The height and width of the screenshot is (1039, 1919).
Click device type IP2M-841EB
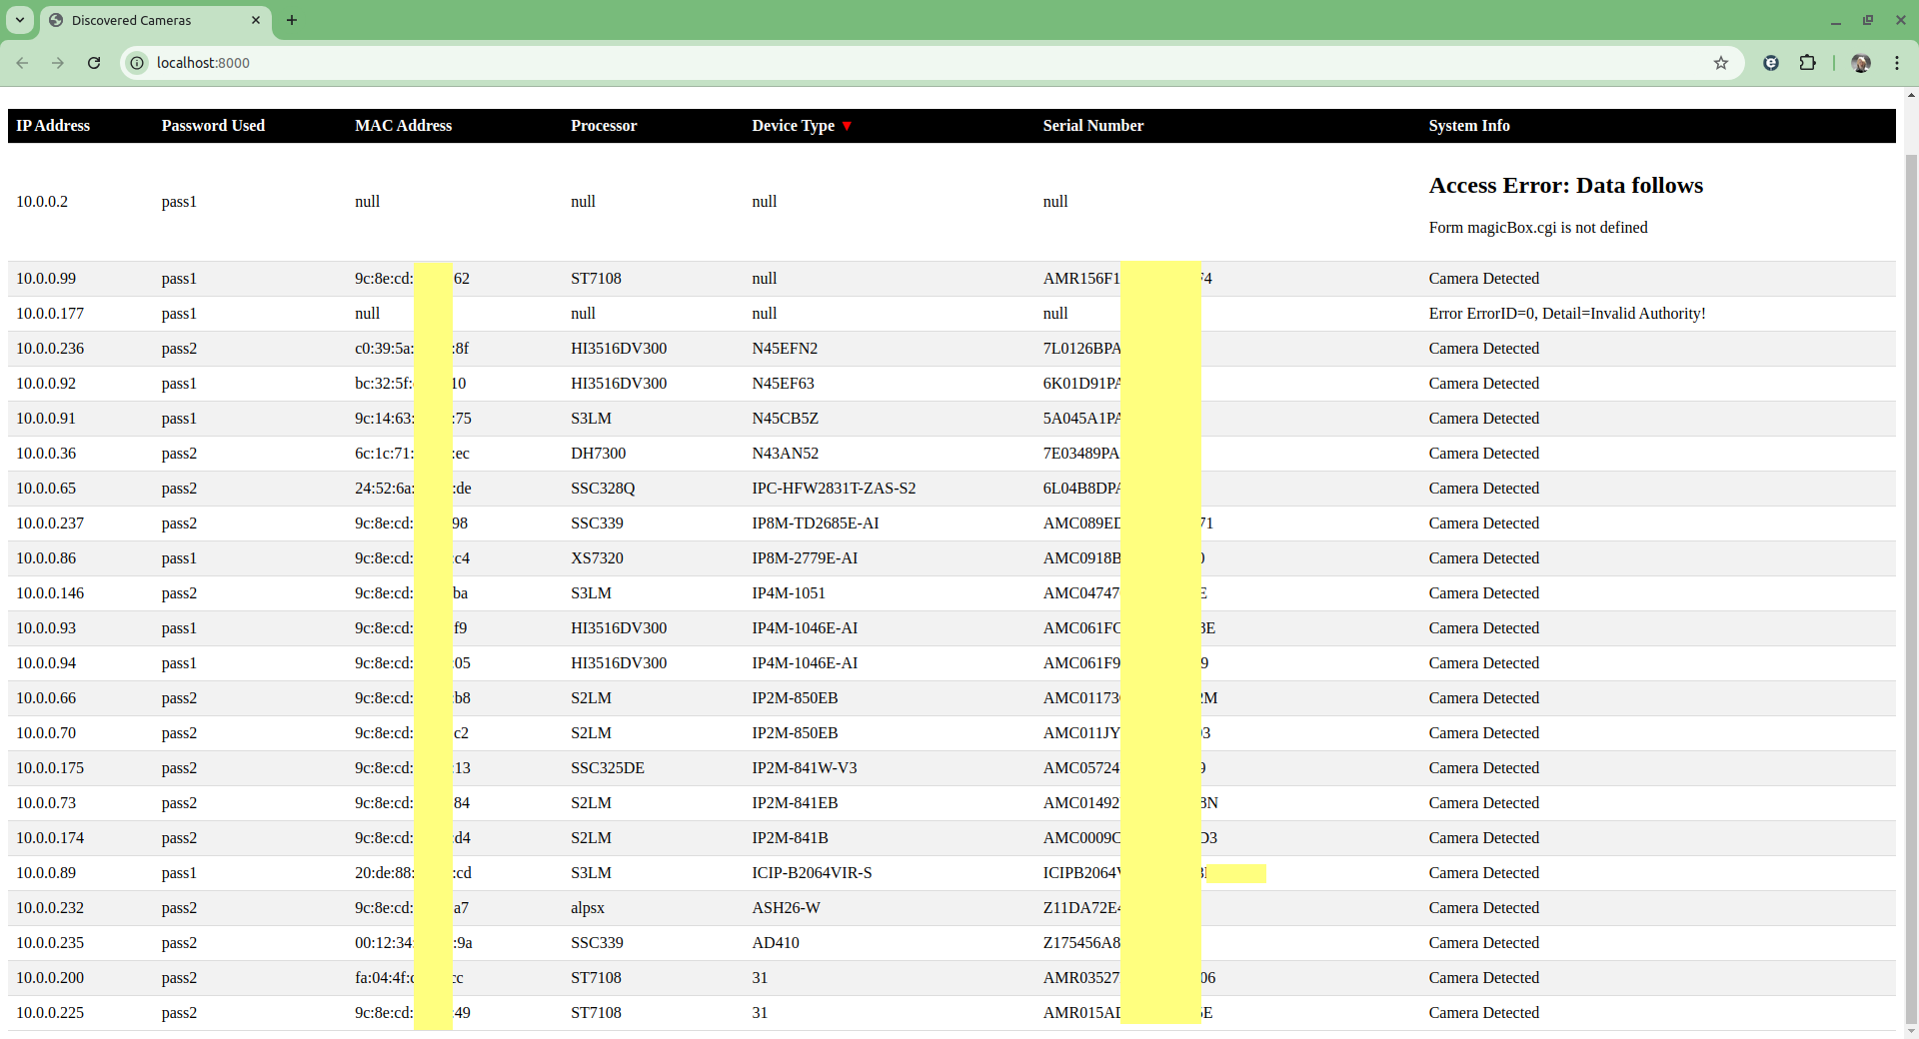[795, 803]
